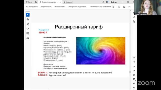The image size is (161, 90).
Task: Click the БОНУС 1 line
Action: (x=75, y=73)
